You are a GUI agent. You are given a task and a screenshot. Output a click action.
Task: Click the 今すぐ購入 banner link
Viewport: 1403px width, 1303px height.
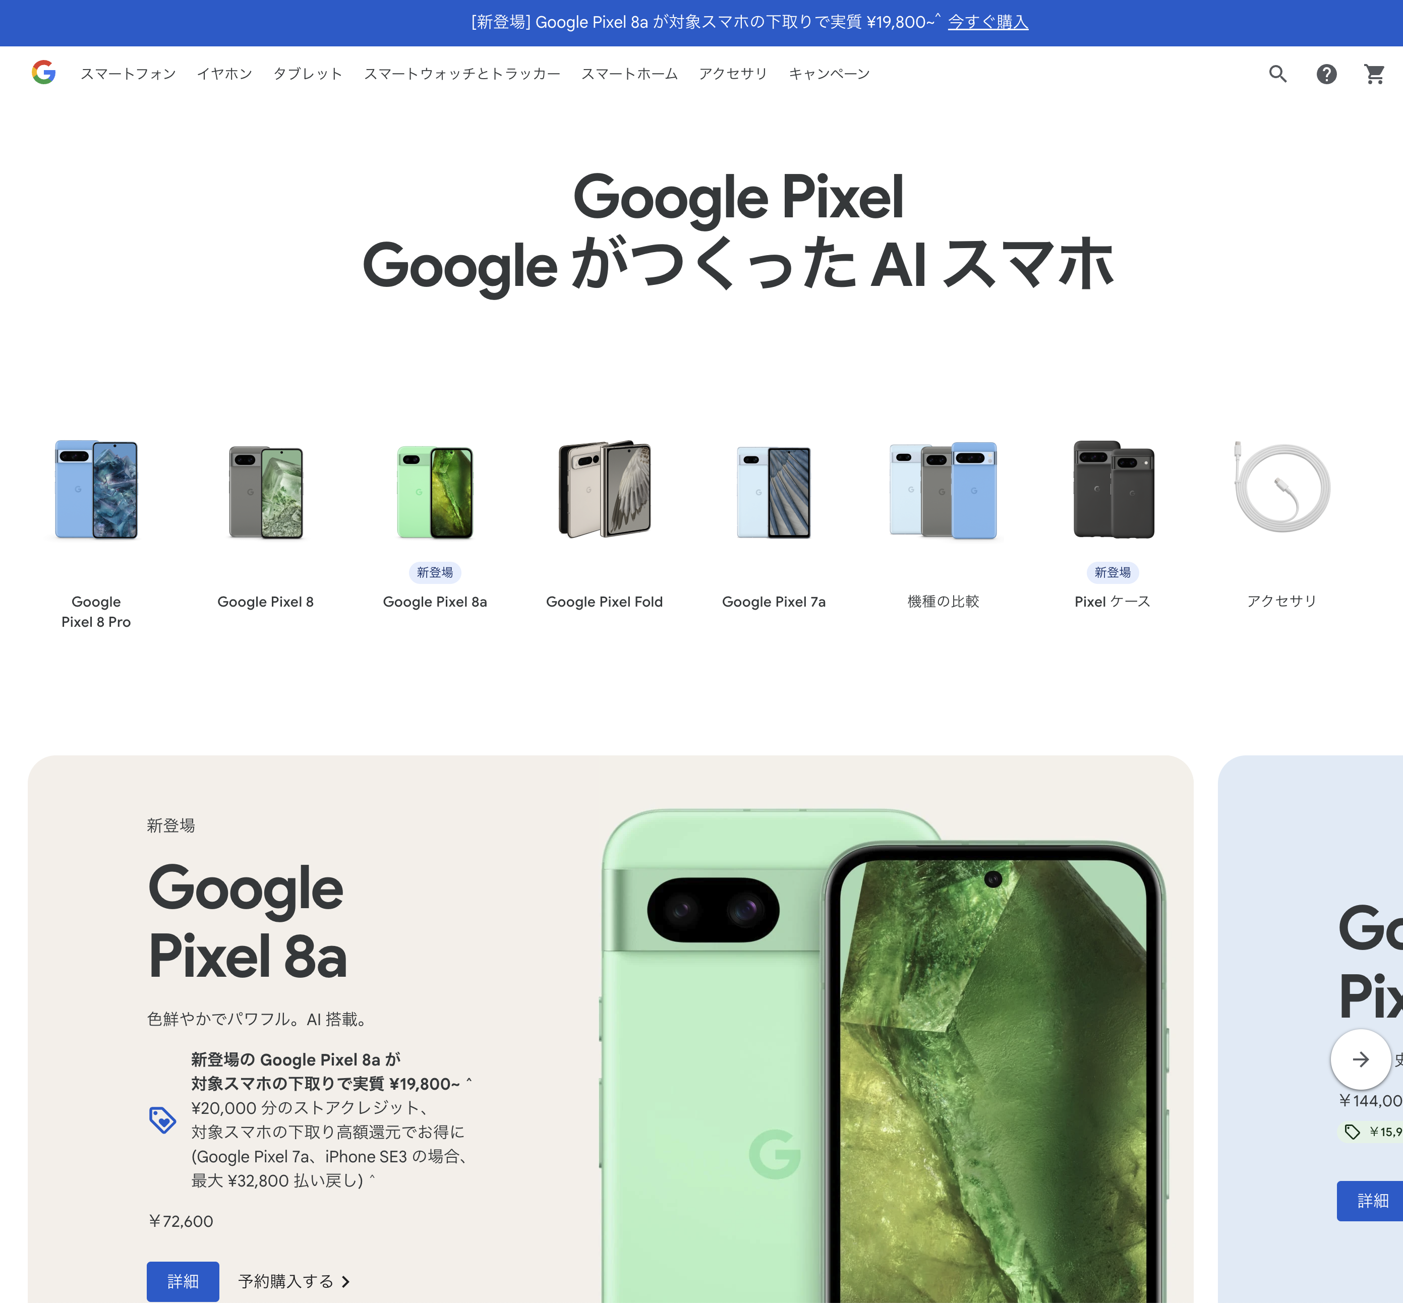pyautogui.click(x=988, y=23)
